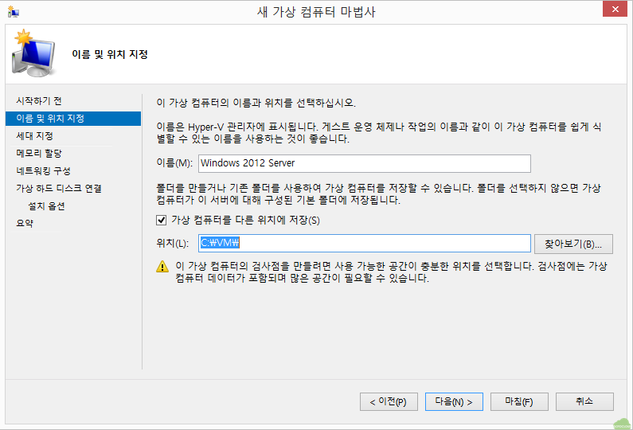The width and height of the screenshot is (633, 430).
Task: Click the virtual computer header icon
Action: (33, 53)
